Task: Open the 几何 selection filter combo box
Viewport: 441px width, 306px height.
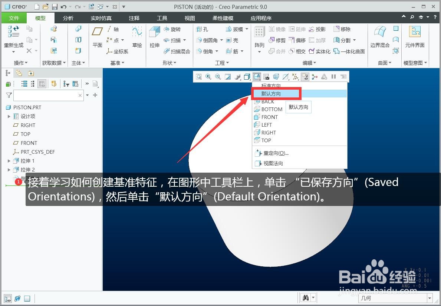Action: coord(396,298)
